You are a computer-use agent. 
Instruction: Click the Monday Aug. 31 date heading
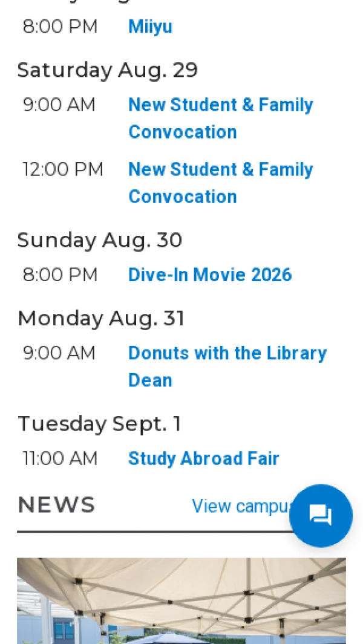tap(101, 318)
